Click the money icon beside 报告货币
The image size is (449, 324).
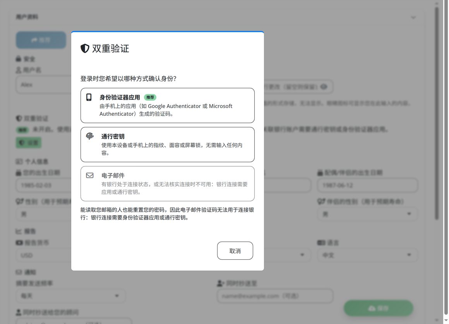tap(19, 243)
